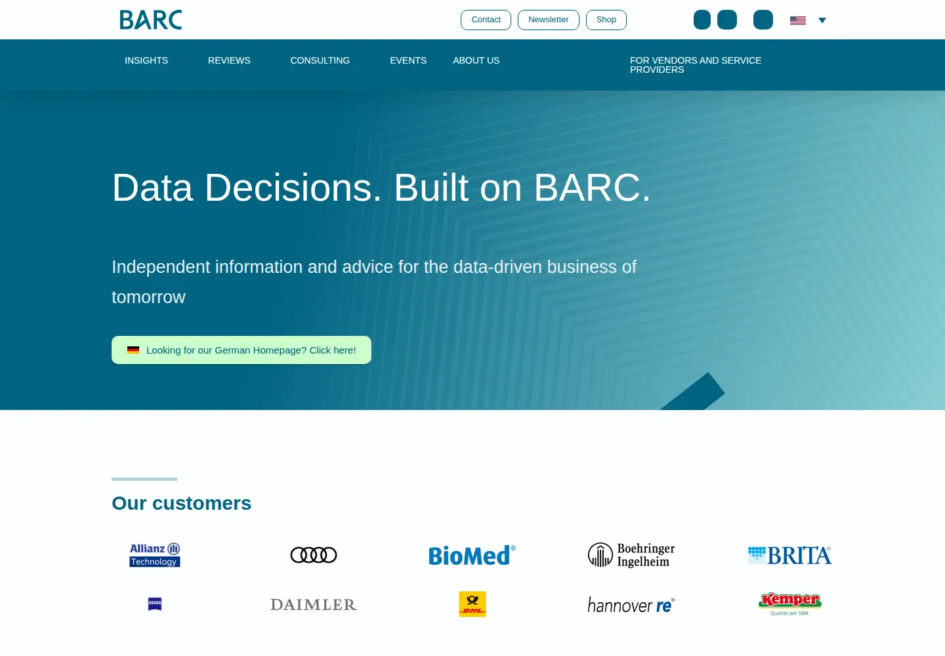Open the Reviews menu
Viewport: 945px width, 656px height.
pos(229,60)
